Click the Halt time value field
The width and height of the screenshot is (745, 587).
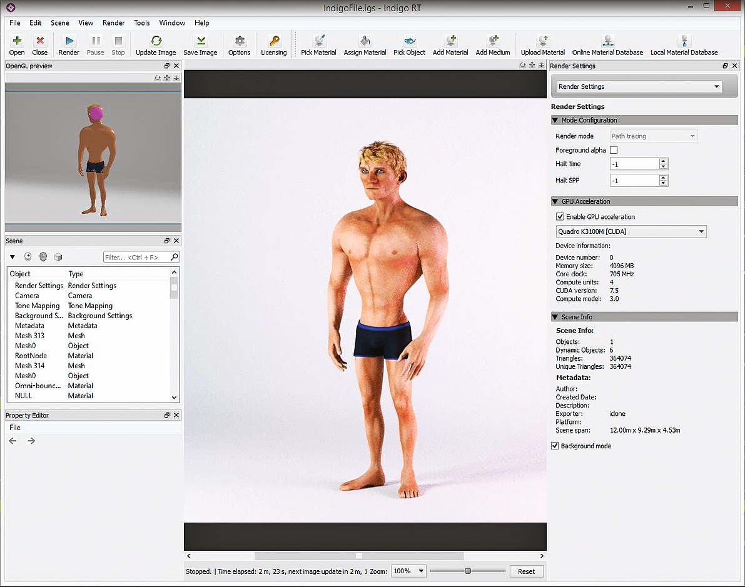point(634,164)
